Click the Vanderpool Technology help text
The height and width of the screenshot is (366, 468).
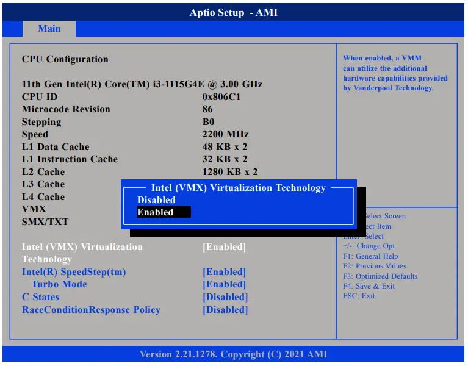[395, 73]
